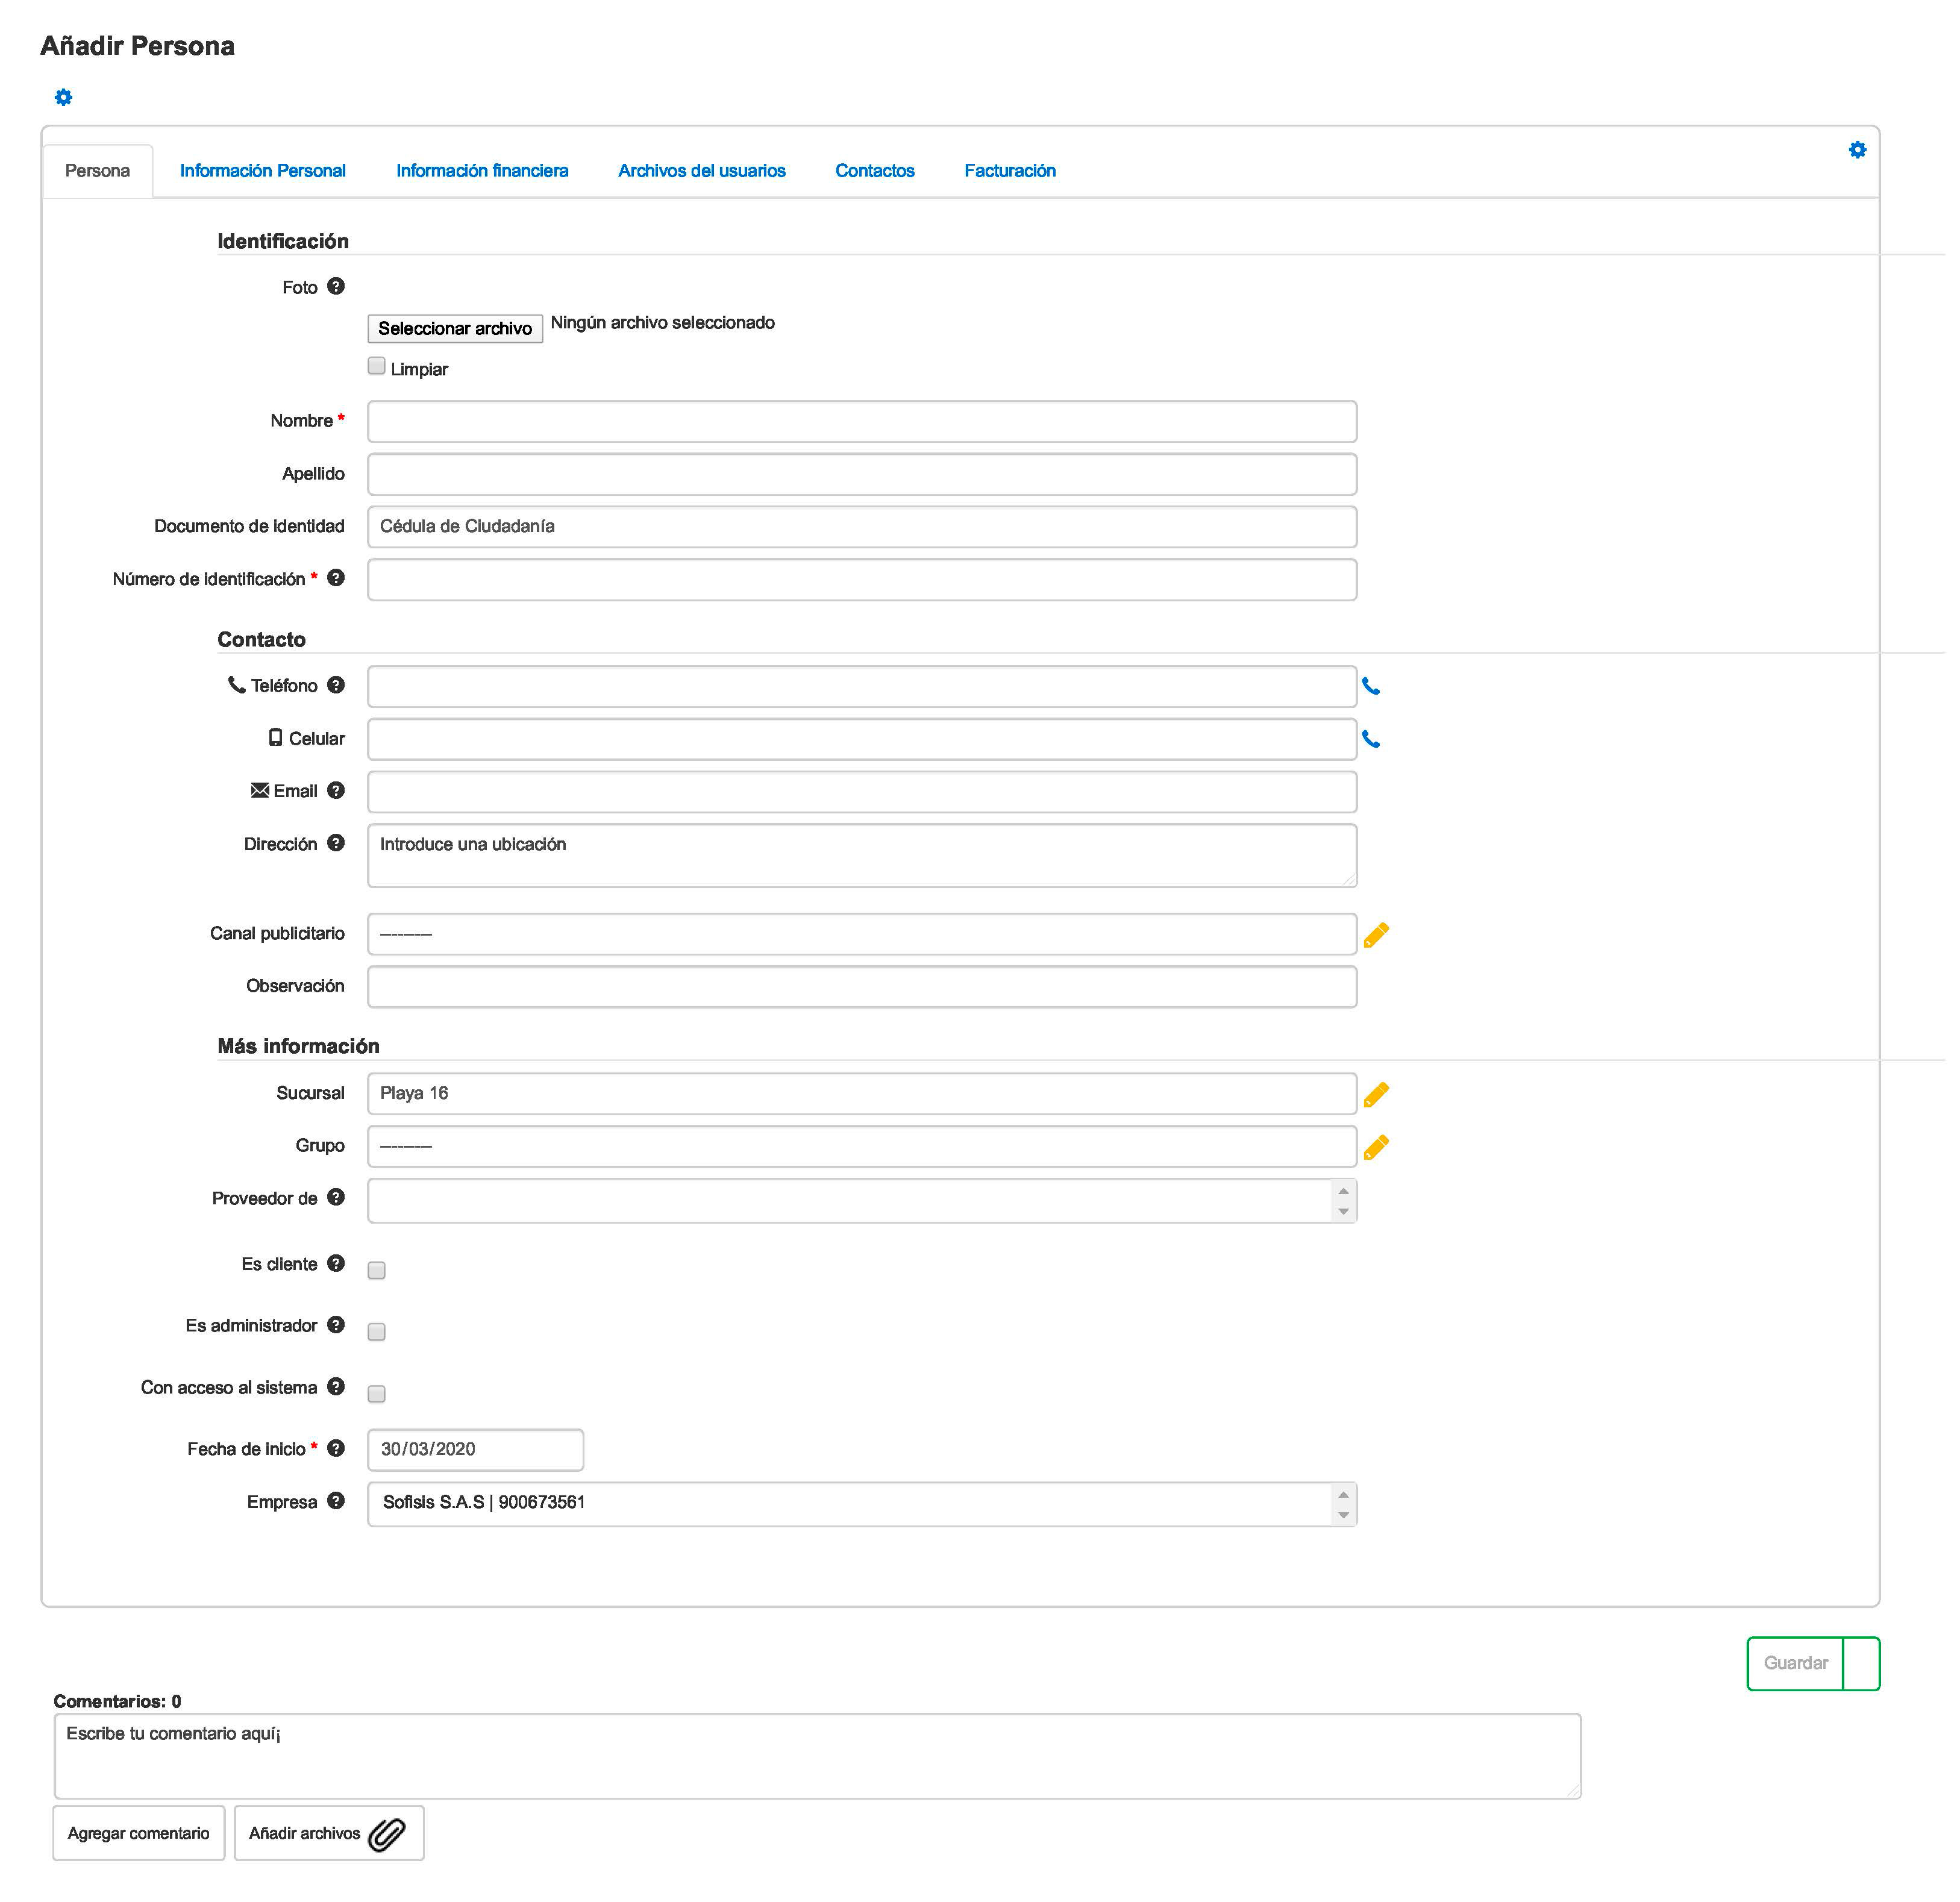Enable the Es cliente checkbox

[x=376, y=1270]
